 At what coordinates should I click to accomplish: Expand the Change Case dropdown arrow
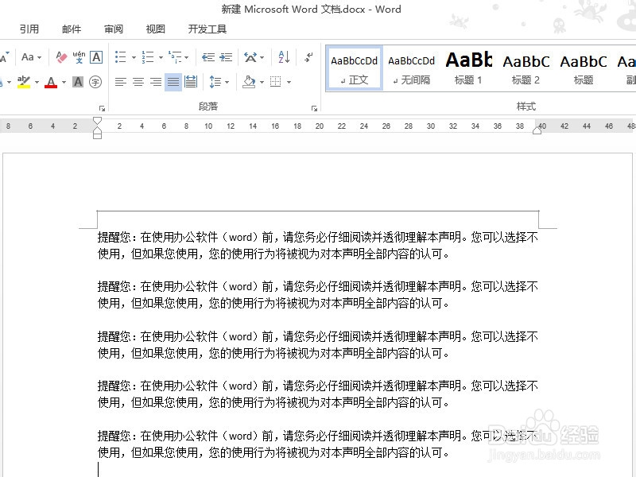(x=39, y=57)
